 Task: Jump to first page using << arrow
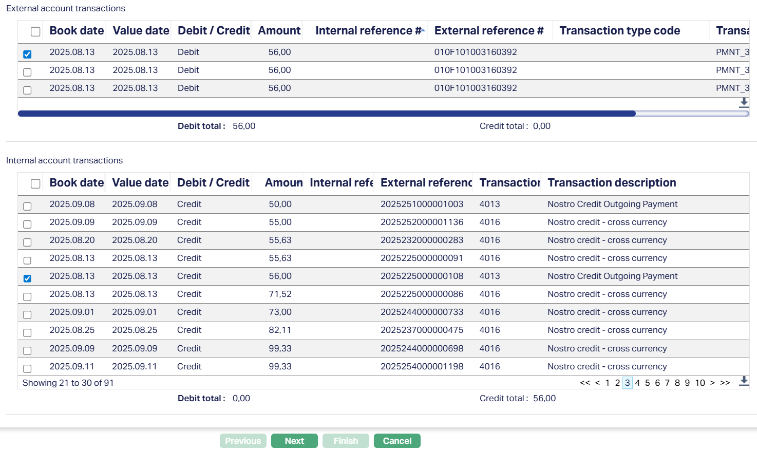point(584,383)
